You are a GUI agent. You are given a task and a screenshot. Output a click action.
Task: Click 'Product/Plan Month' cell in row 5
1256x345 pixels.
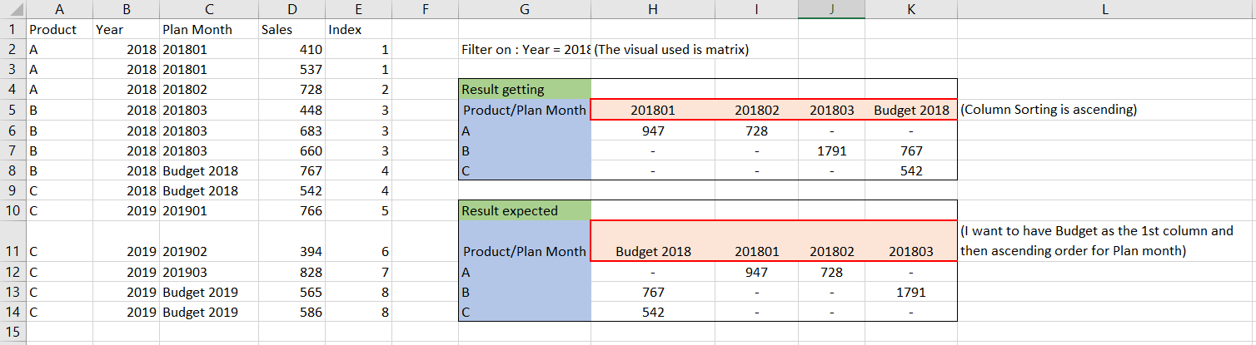[525, 110]
